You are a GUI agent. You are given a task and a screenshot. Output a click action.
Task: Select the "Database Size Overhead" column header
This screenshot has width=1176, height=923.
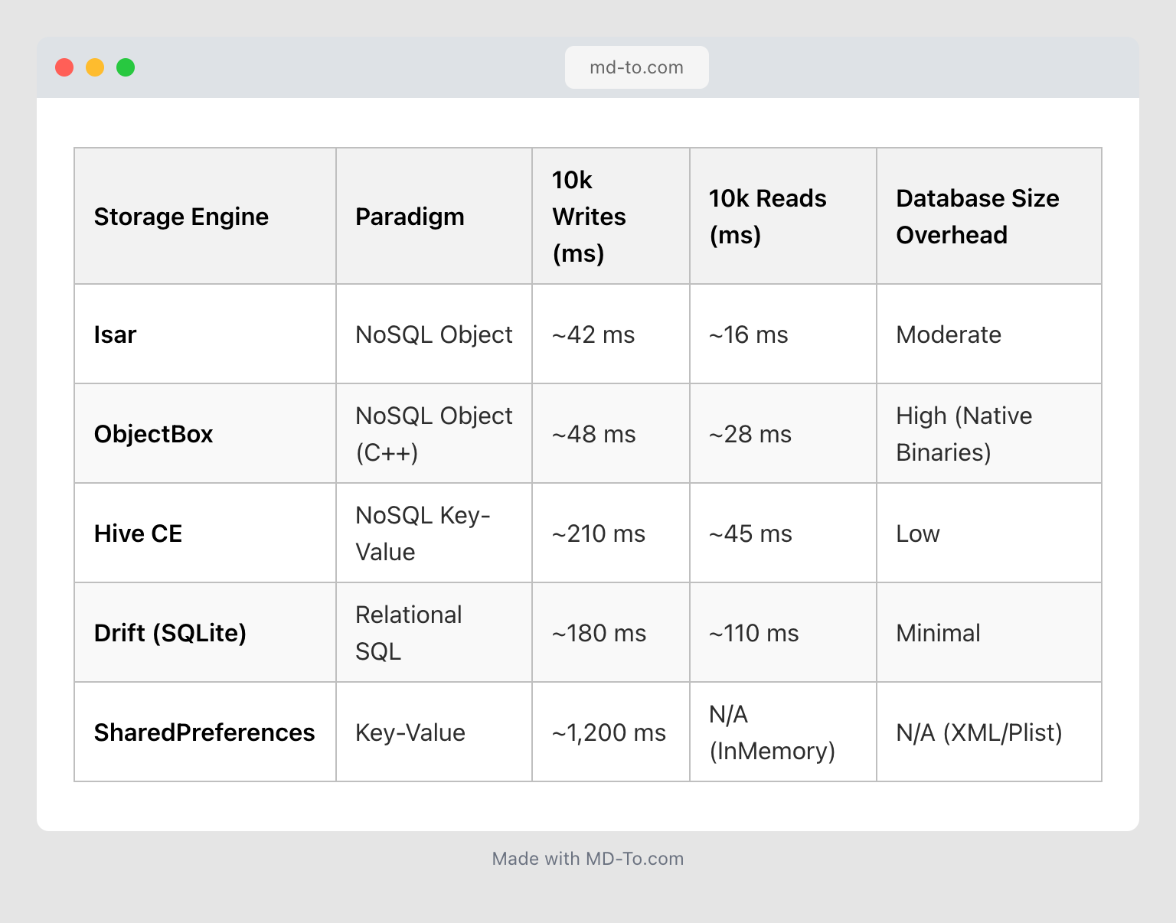(x=989, y=217)
